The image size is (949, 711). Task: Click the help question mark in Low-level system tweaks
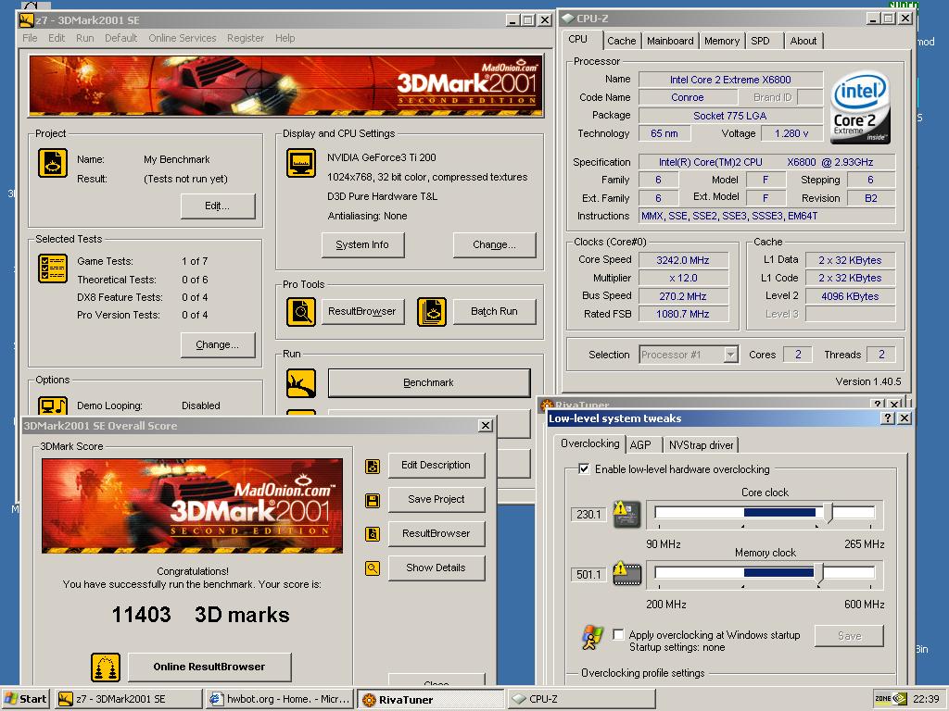click(x=887, y=418)
